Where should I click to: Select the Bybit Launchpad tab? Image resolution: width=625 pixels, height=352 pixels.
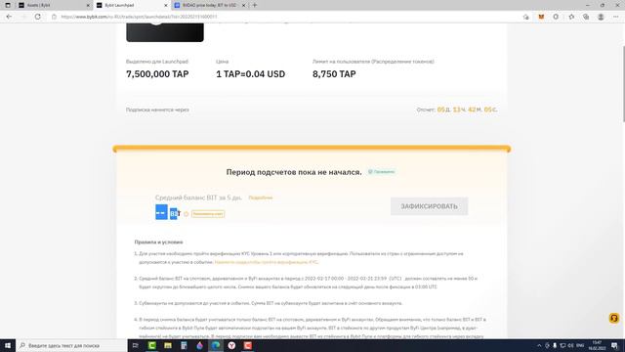[x=132, y=5]
